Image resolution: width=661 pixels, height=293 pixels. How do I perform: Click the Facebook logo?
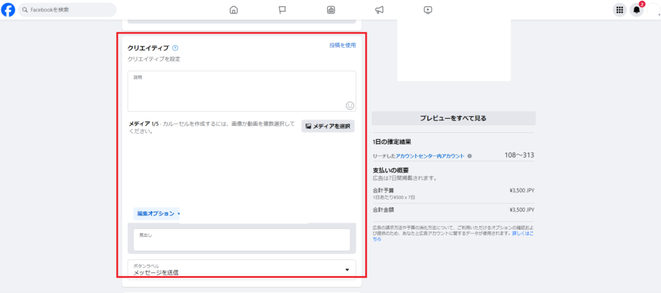coord(8,10)
